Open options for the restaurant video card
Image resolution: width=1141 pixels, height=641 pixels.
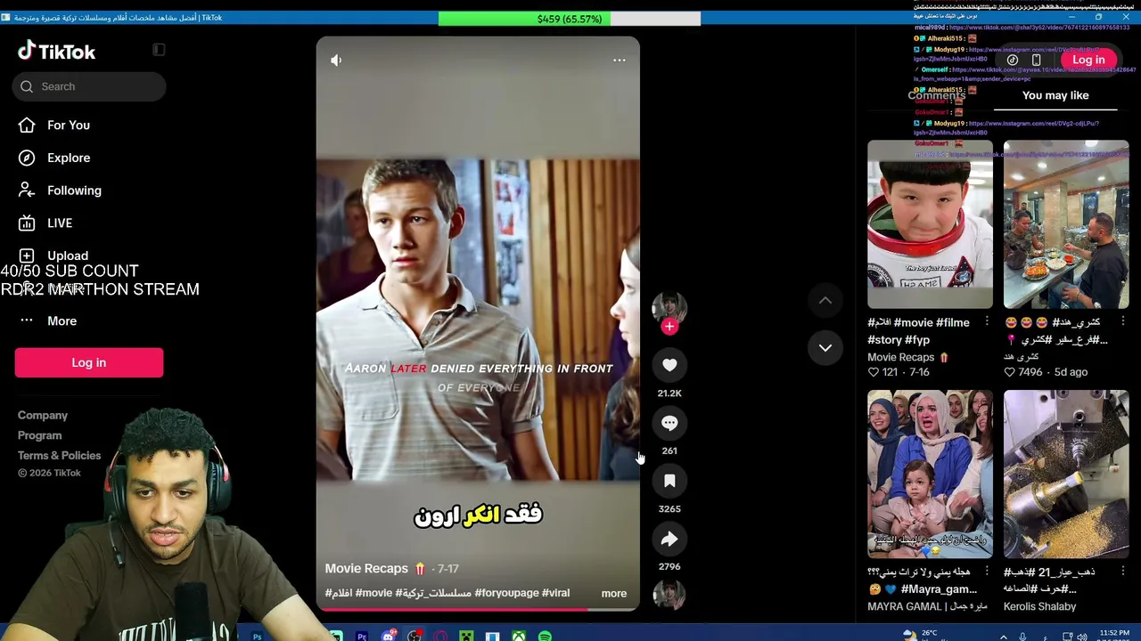[x=1123, y=321]
